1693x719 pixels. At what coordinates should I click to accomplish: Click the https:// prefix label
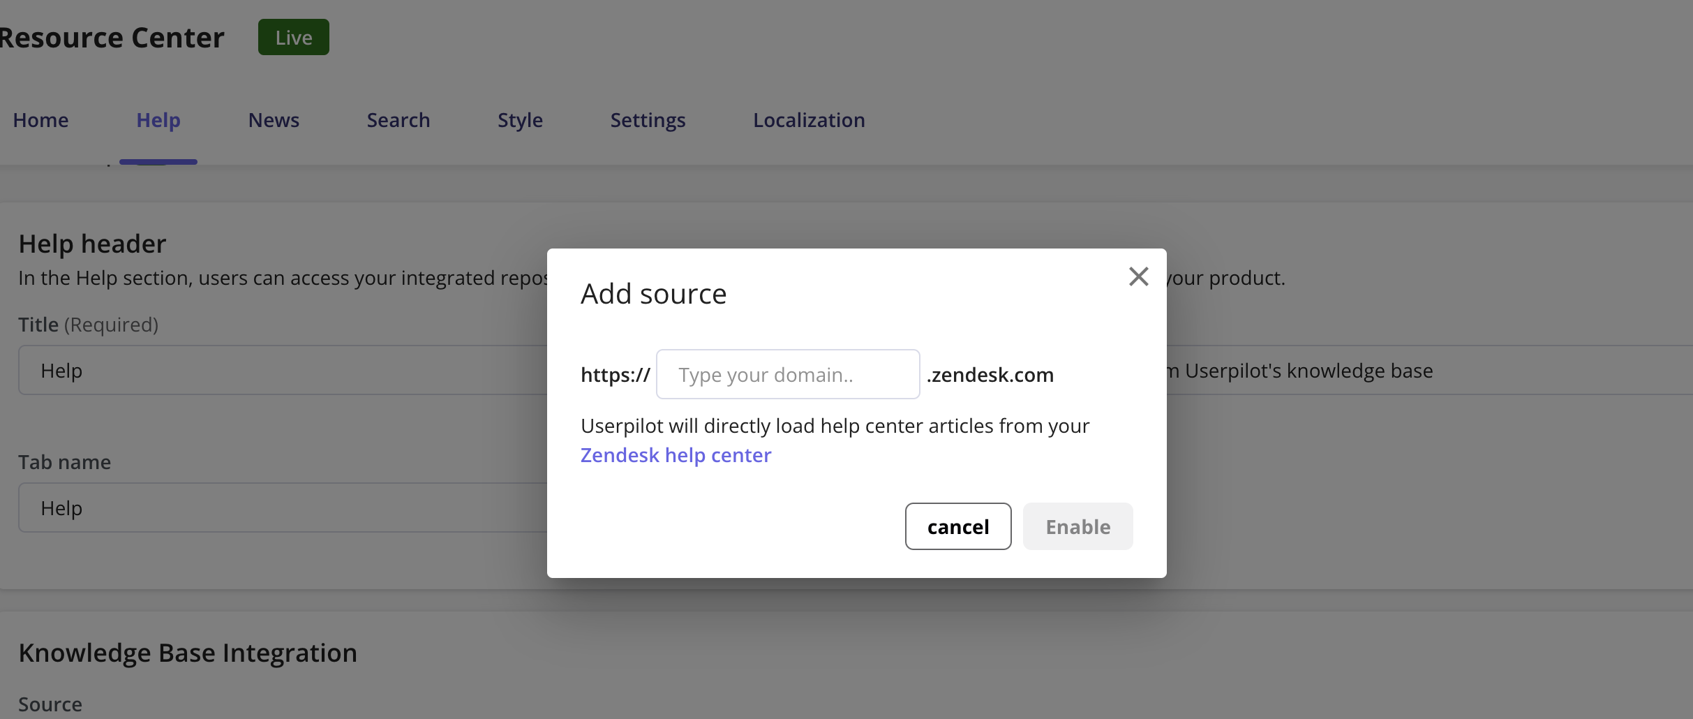click(615, 375)
